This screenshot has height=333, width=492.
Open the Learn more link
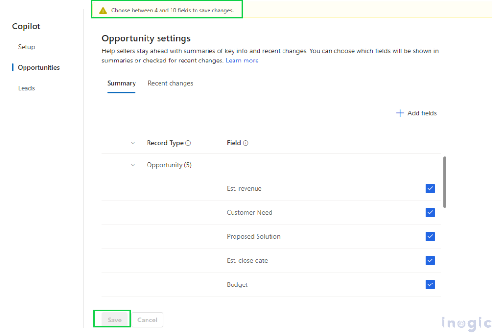[x=242, y=61]
